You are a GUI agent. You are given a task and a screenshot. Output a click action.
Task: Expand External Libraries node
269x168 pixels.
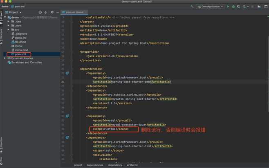pyautogui.click(x=5, y=58)
